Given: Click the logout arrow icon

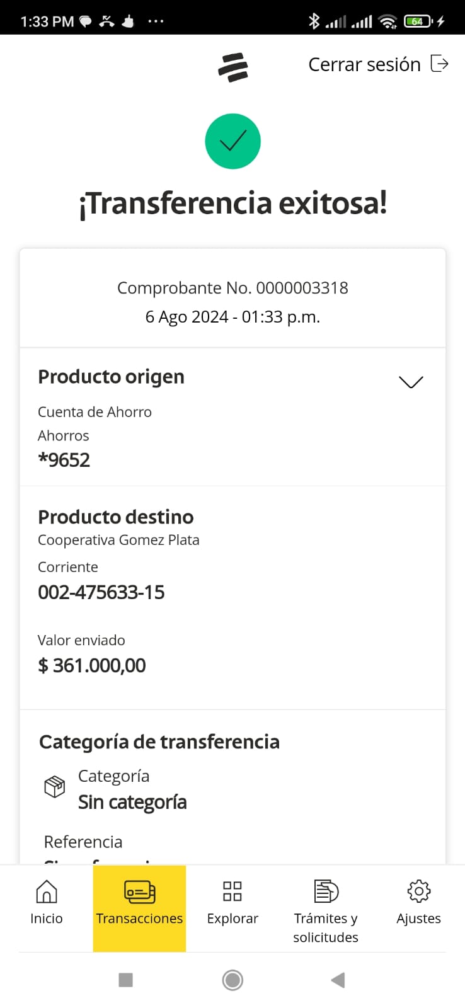Looking at the screenshot, I should coord(439,64).
